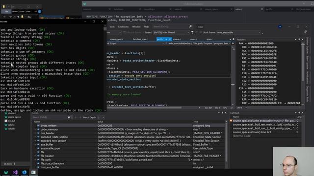Screen dimensions: 314x176
Task: Open the File tab in File Explorer
Action: coord(6,12)
